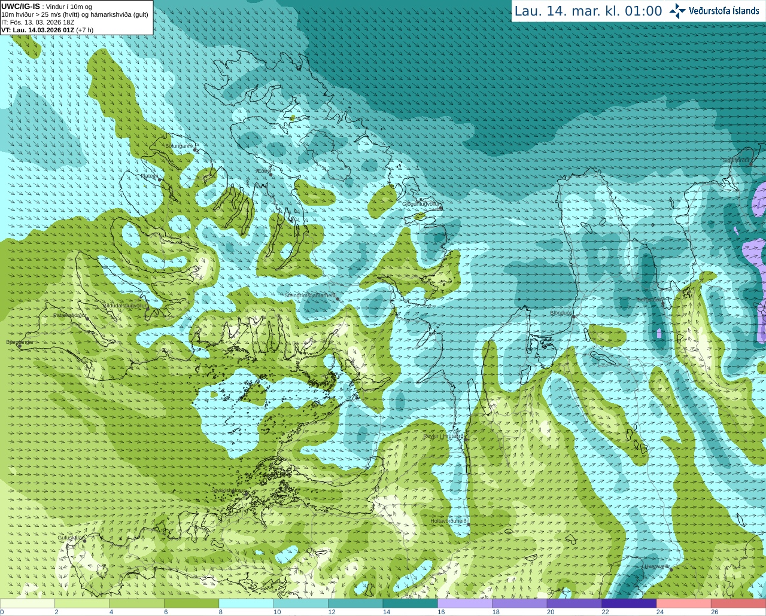
Task: Click the '10m hviður > 25 m/s' description line
Action: (75, 14)
